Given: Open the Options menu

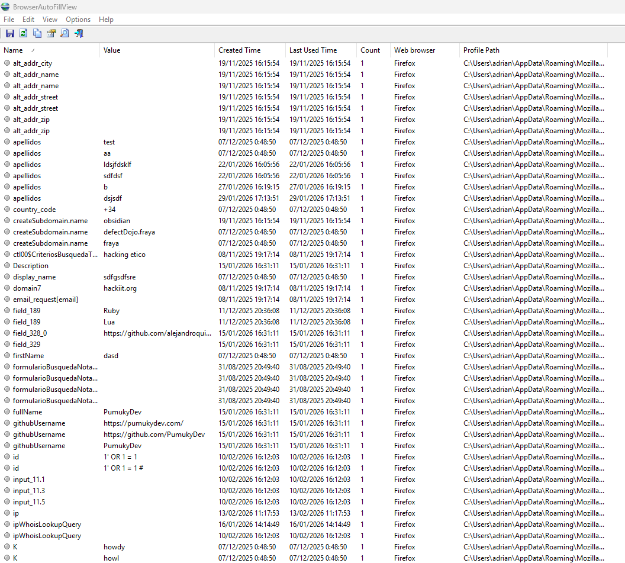Looking at the screenshot, I should point(78,20).
